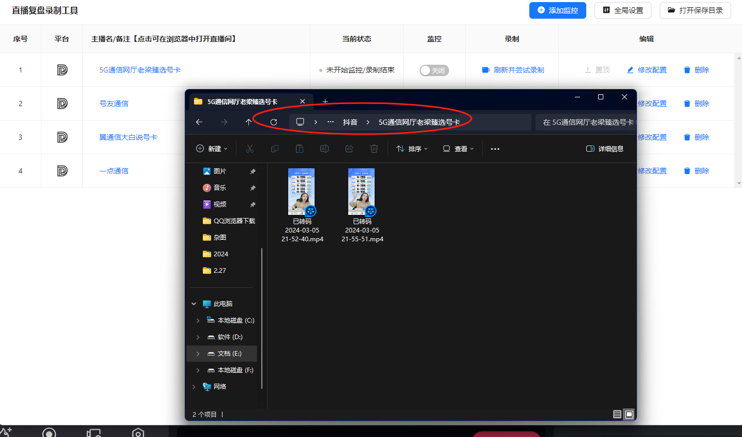Click the refresh icon in file explorer
This screenshot has height=437, width=742.
(x=274, y=122)
